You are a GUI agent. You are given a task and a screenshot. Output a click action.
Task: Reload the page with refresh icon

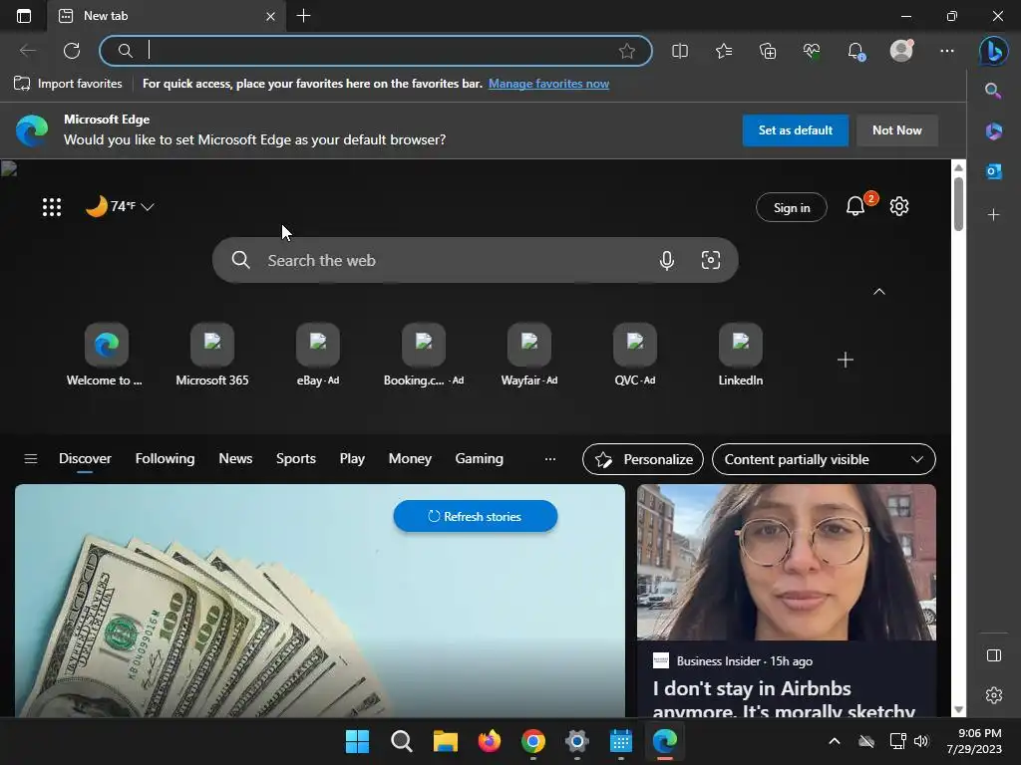72,51
